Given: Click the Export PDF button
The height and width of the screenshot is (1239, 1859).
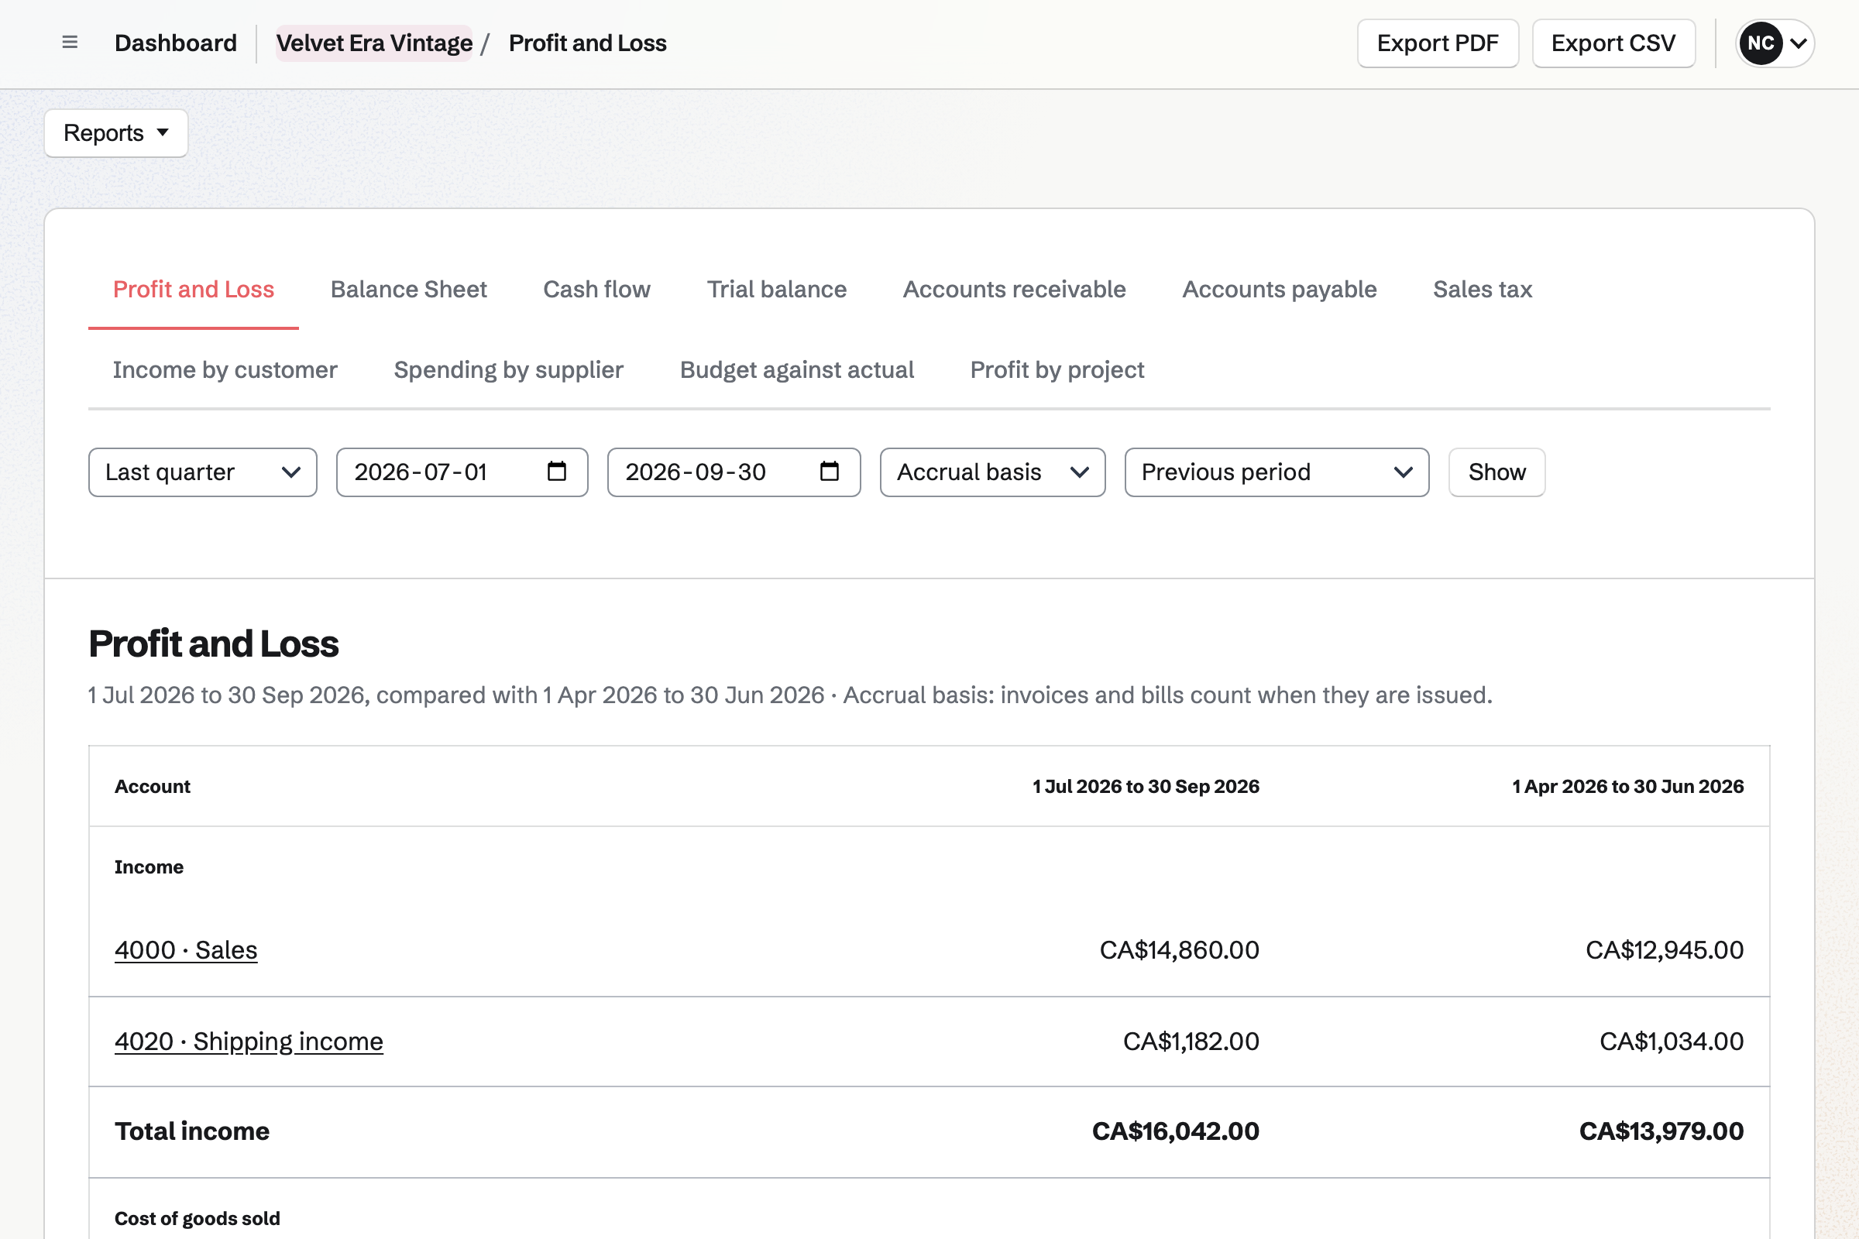Looking at the screenshot, I should 1438,43.
